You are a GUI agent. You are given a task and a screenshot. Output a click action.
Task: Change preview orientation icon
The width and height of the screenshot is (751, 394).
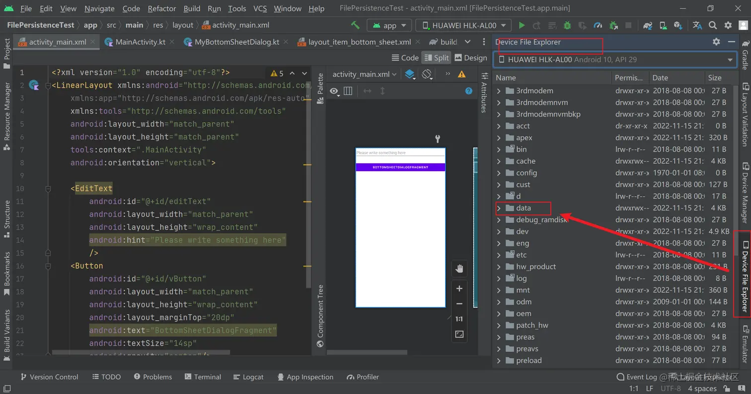tap(427, 74)
